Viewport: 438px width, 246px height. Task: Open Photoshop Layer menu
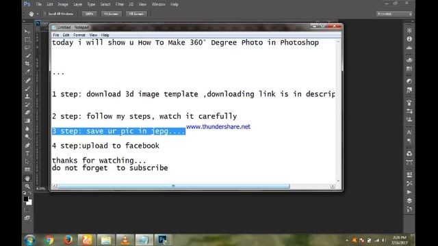(77, 5)
